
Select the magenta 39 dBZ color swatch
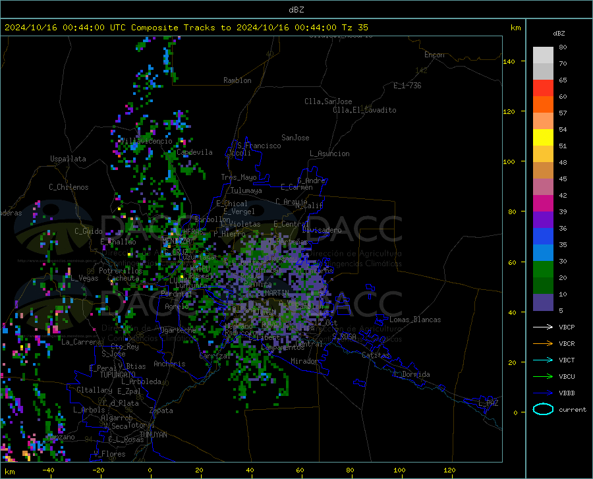[543, 204]
